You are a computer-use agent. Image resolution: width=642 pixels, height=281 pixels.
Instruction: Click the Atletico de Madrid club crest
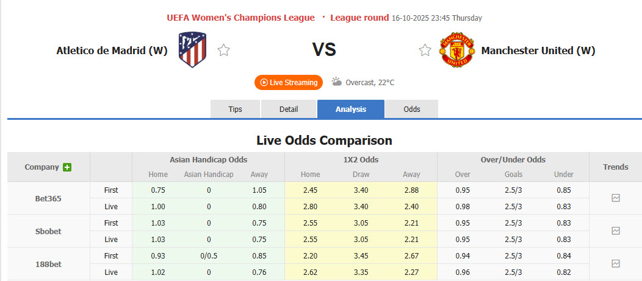click(x=192, y=50)
